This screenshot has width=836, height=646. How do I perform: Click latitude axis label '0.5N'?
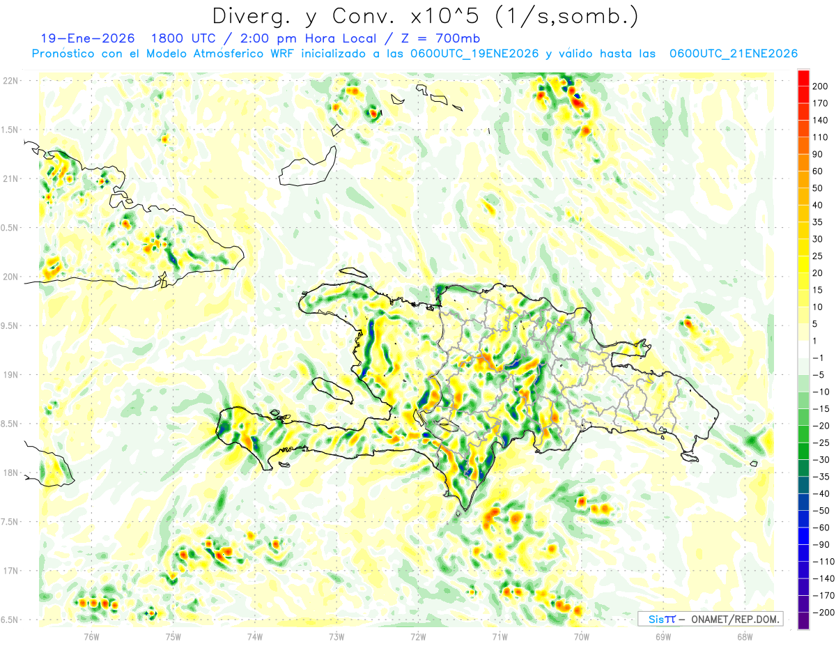pos(10,228)
